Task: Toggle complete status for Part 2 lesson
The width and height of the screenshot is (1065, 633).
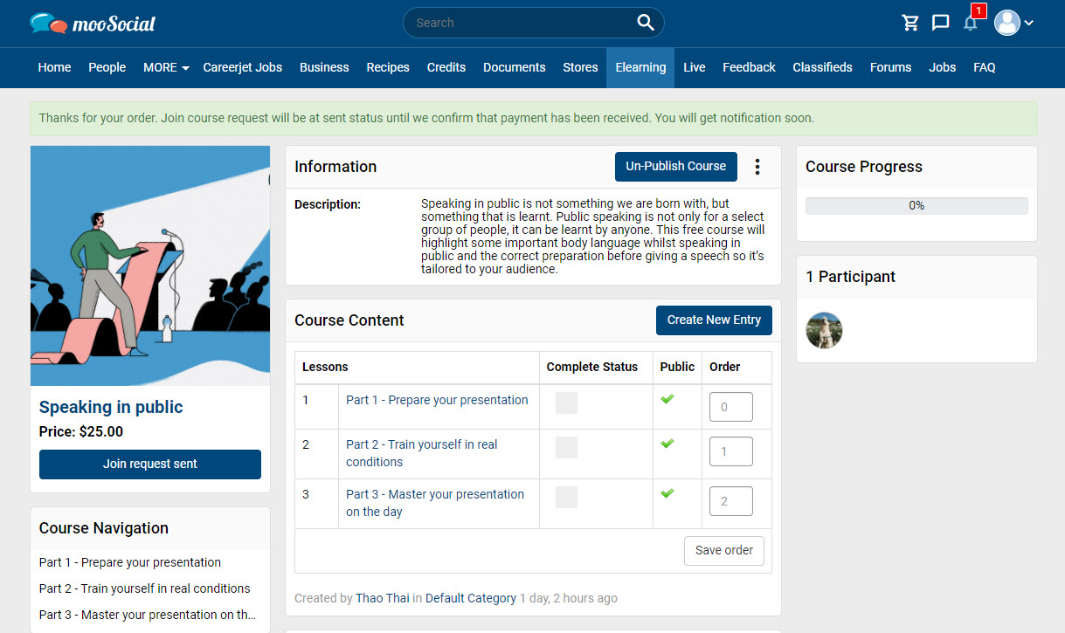Action: pos(566,447)
